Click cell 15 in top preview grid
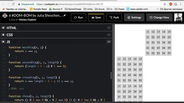The image size is (184, 103). 169,32
